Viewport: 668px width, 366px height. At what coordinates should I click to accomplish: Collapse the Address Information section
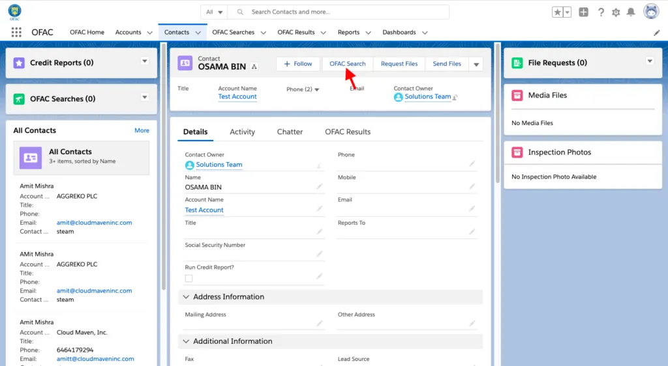pyautogui.click(x=186, y=297)
